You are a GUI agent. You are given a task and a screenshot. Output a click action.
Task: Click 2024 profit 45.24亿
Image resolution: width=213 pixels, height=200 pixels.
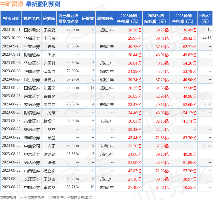(x=162, y=71)
